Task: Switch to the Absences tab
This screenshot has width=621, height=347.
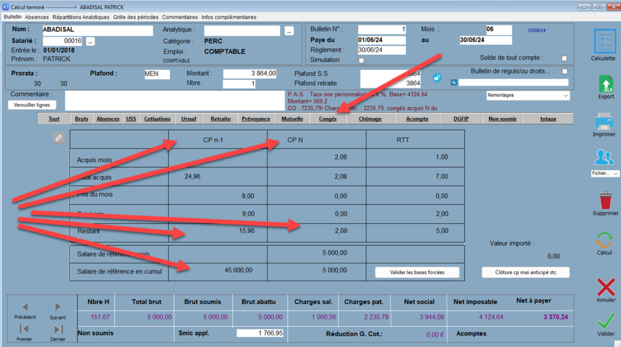Action: [36, 17]
